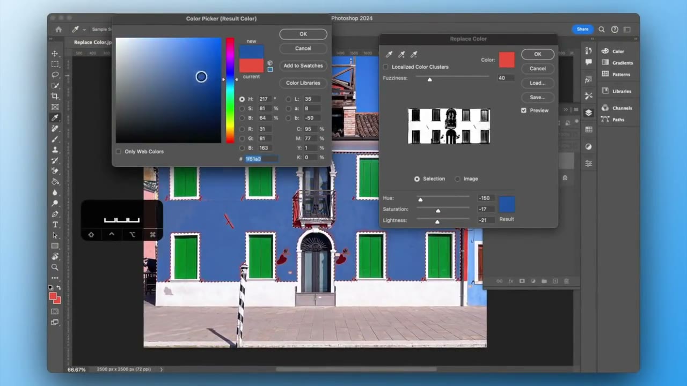
Task: Select the Rectangular Marquee tool
Action: coord(55,64)
